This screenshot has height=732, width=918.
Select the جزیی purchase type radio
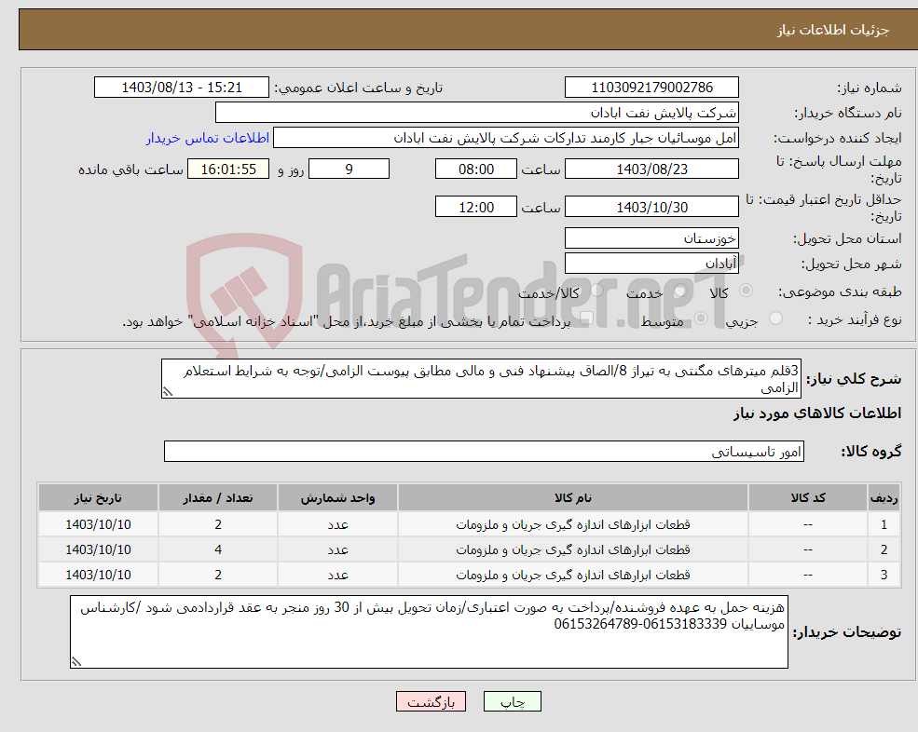[775, 319]
